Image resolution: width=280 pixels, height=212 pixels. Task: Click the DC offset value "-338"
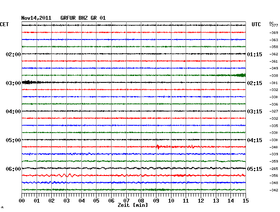point(274,76)
